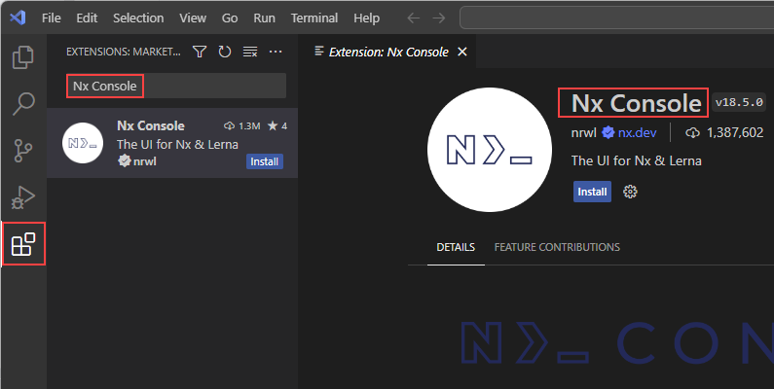
Task: Open the Selection menu
Action: pos(138,18)
